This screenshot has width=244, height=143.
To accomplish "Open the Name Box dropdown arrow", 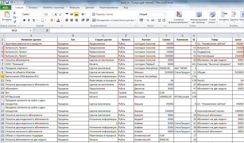I will 31,31.
